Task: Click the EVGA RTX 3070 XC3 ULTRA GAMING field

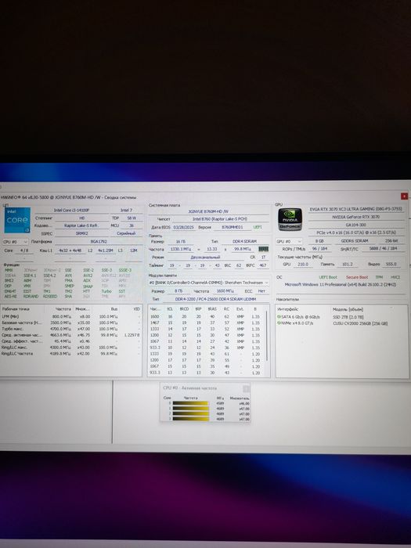Action: point(355,209)
